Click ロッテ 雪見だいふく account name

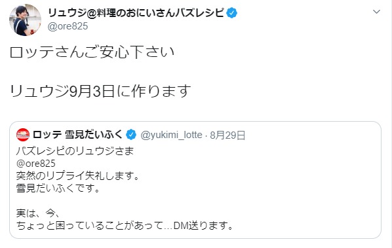point(77,135)
